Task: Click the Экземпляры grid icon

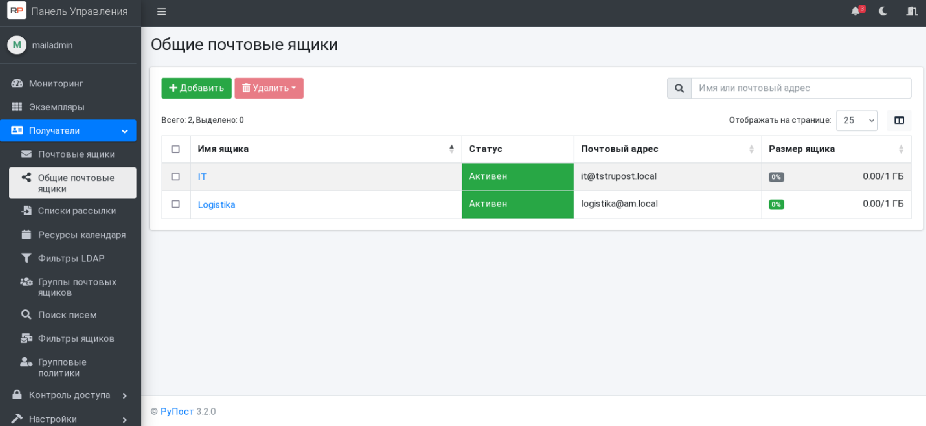Action: tap(17, 106)
